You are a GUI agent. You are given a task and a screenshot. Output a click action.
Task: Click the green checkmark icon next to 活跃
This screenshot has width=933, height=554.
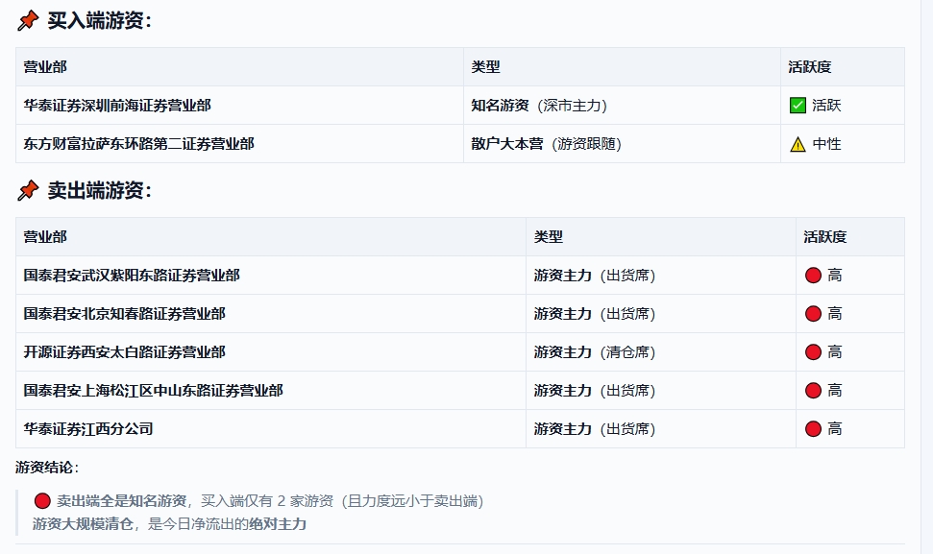pyautogui.click(x=798, y=106)
